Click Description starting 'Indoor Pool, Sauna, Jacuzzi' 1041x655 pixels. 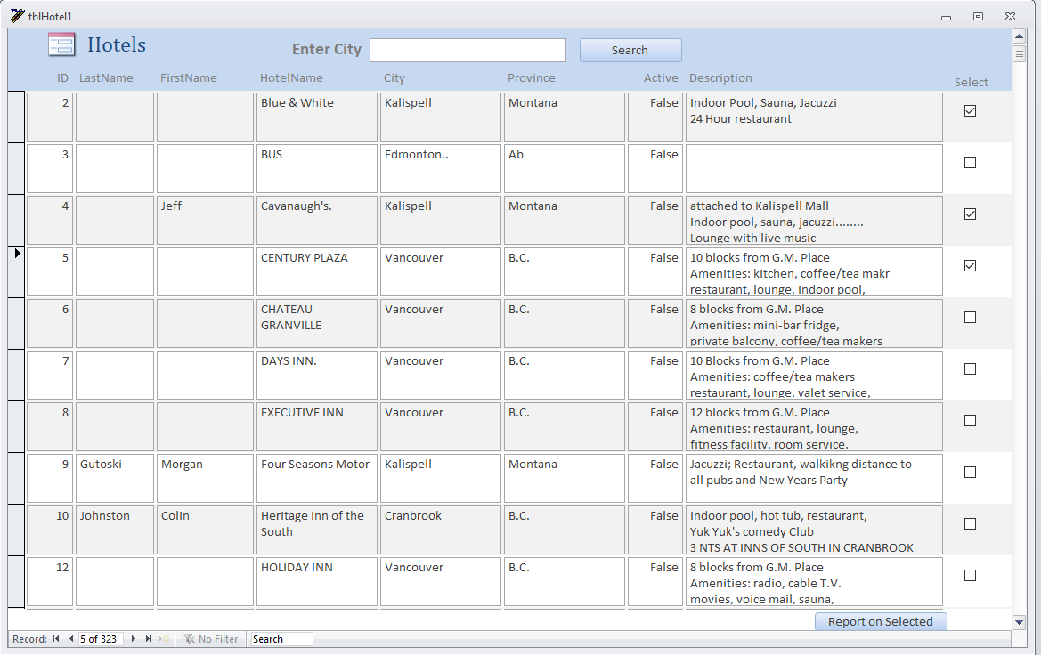click(814, 117)
